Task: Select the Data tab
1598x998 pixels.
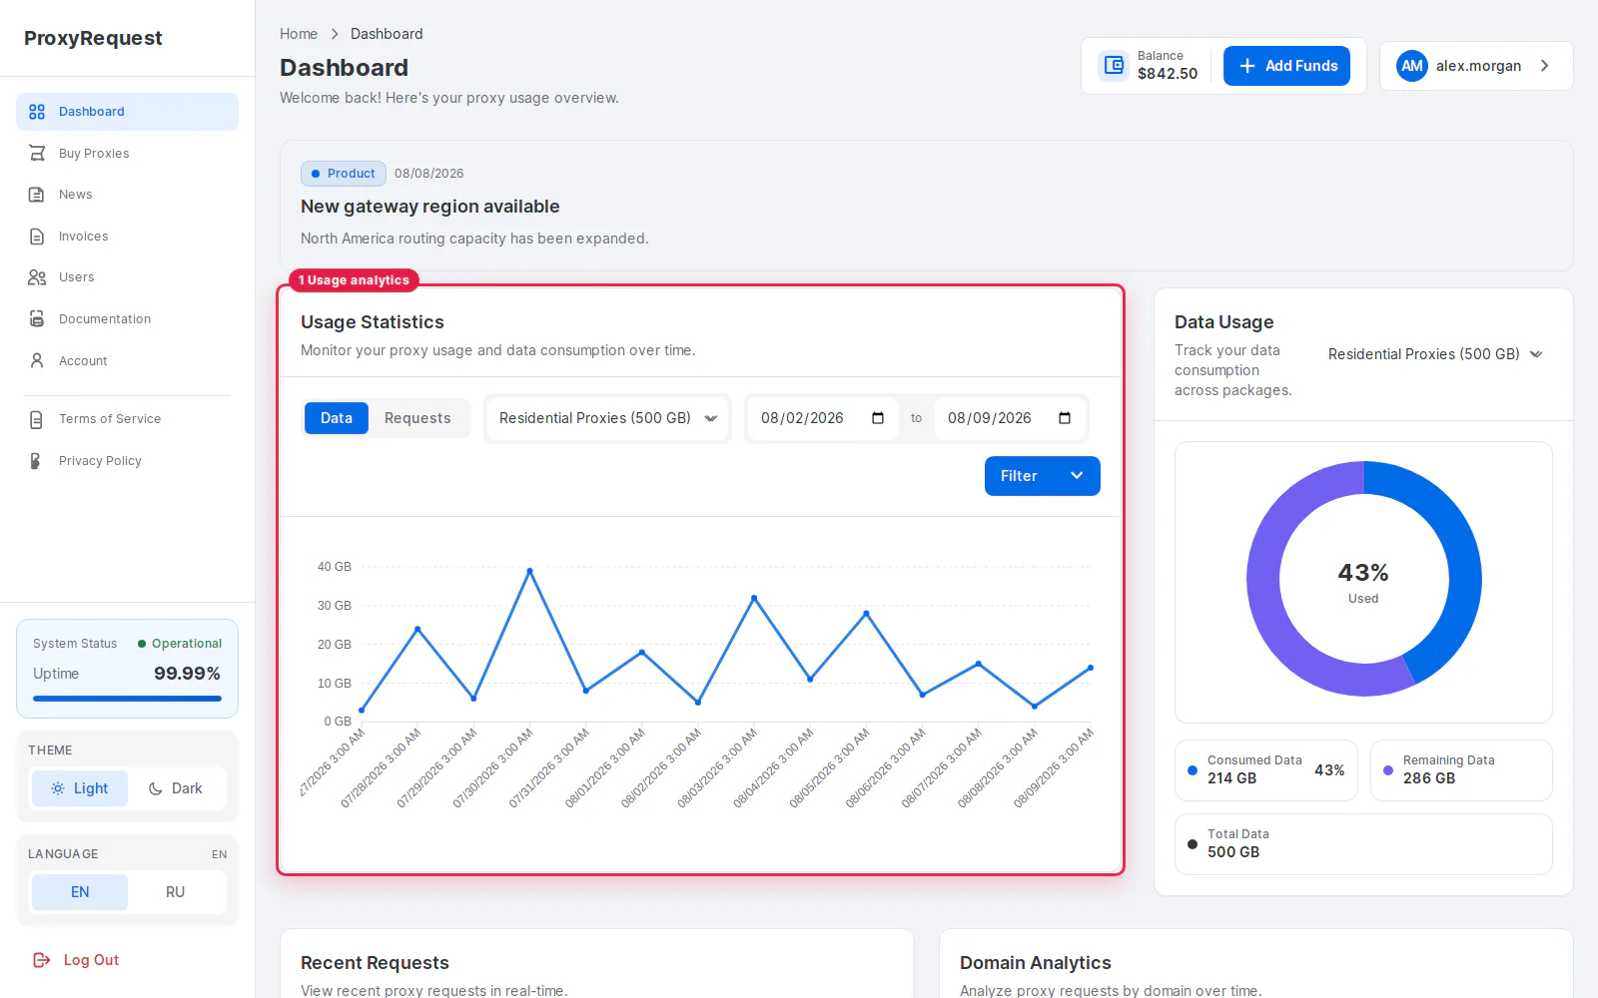Action: point(337,418)
